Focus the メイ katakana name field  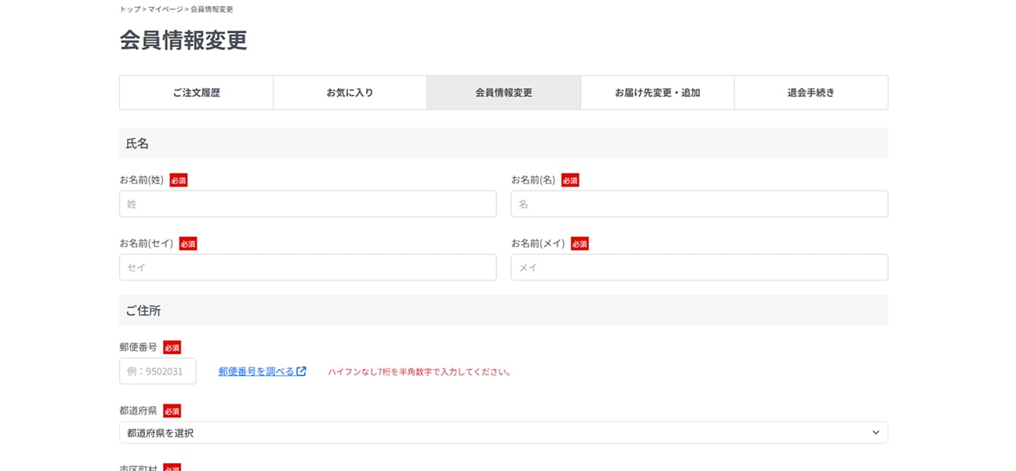click(699, 267)
